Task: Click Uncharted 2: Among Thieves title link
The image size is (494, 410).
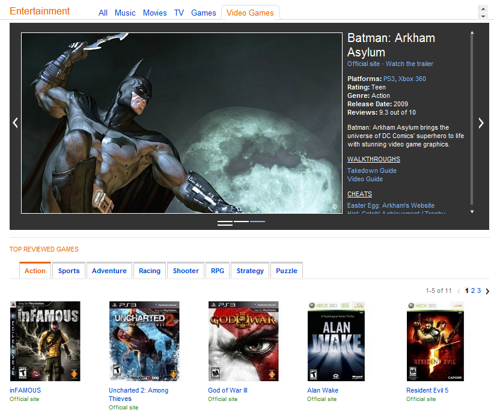Action: pos(139,394)
